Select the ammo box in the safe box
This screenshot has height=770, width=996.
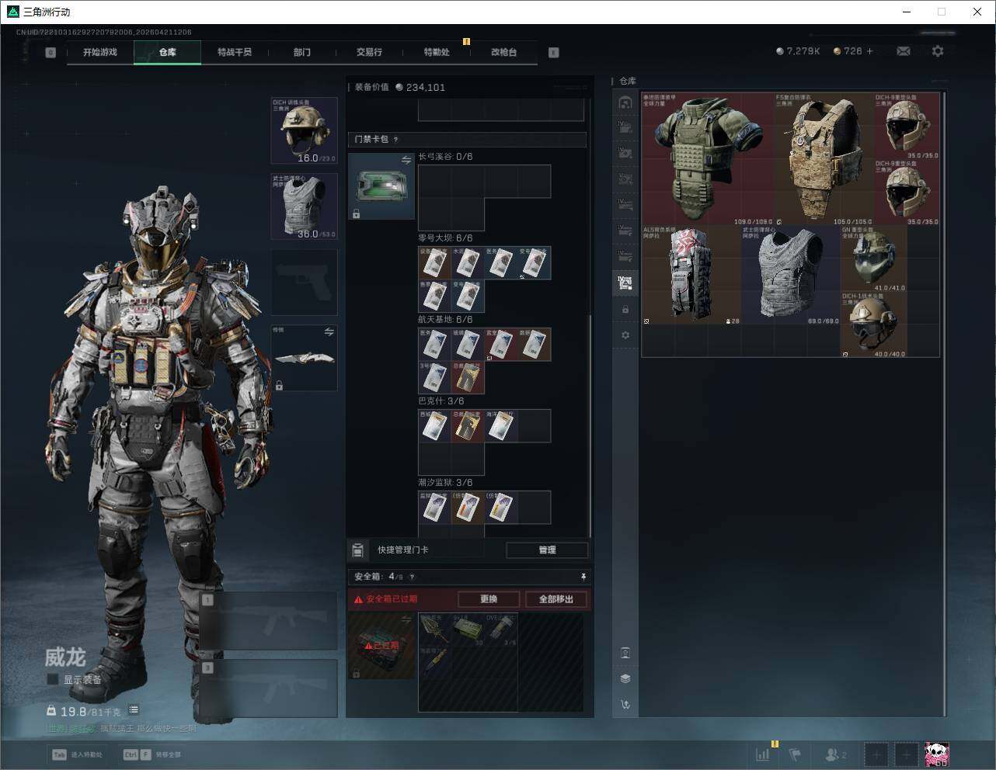468,630
